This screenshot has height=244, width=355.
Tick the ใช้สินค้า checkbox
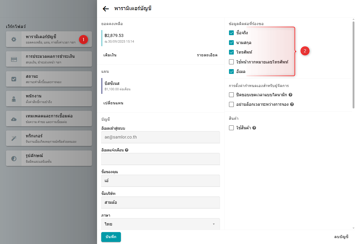click(231, 128)
